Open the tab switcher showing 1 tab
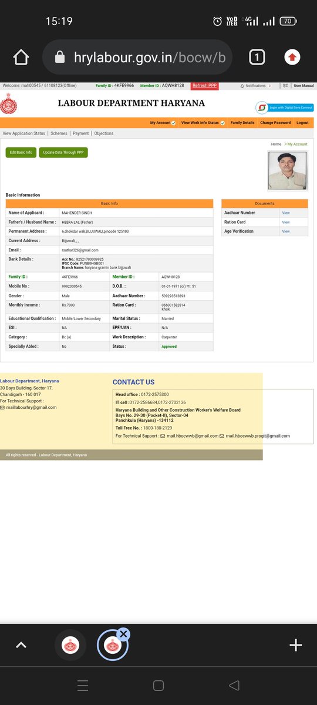This screenshot has height=705, width=317. tap(257, 57)
